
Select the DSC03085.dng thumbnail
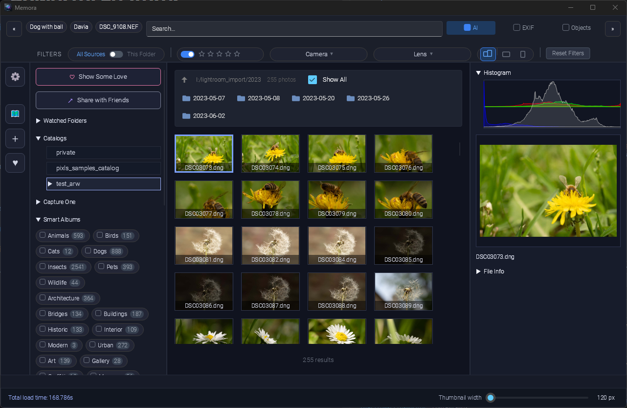(403, 245)
